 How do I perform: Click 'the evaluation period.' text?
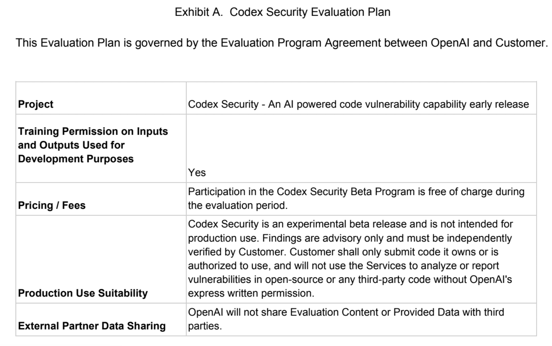238,205
